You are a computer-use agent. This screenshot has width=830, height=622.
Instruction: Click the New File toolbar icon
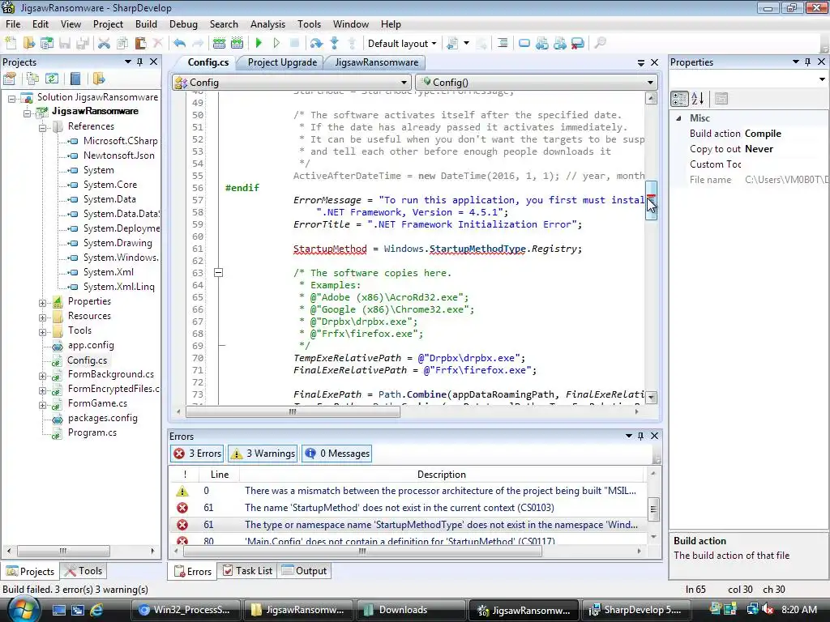pyautogui.click(x=11, y=43)
